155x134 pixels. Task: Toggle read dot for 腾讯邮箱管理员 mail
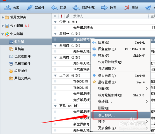point(55,40)
